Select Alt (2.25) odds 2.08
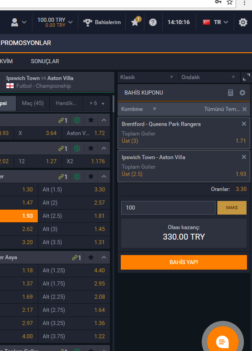Image resolution: width=252 pixels, height=351 pixels. (x=74, y=297)
